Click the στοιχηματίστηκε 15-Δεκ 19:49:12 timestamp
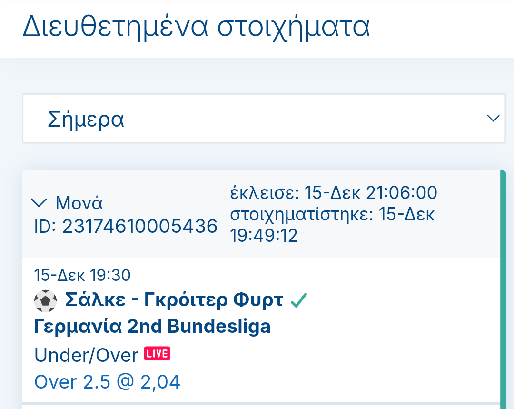 pos(332,225)
